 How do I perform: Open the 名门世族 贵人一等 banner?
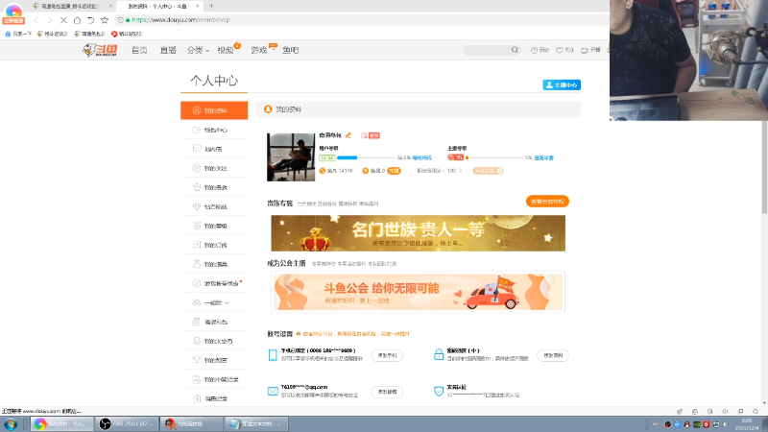coord(418,233)
